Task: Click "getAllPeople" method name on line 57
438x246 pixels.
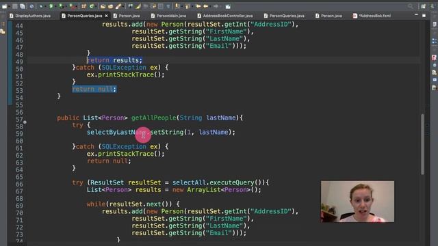Action: [x=153, y=118]
